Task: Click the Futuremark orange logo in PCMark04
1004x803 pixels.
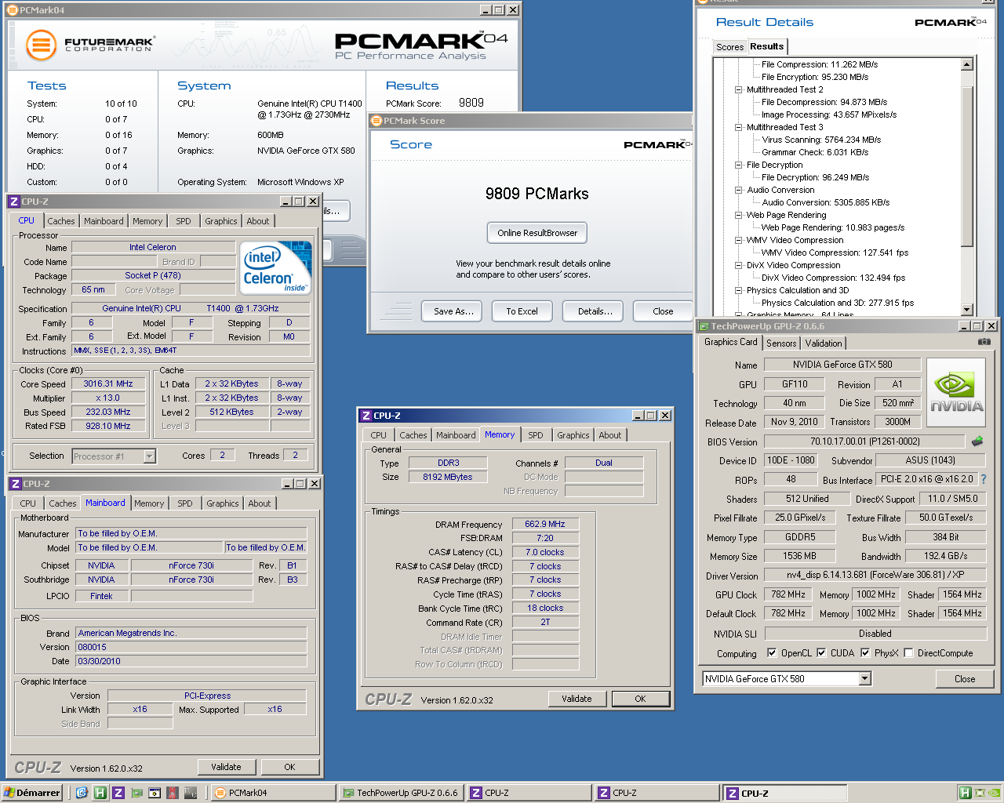Action: point(41,45)
